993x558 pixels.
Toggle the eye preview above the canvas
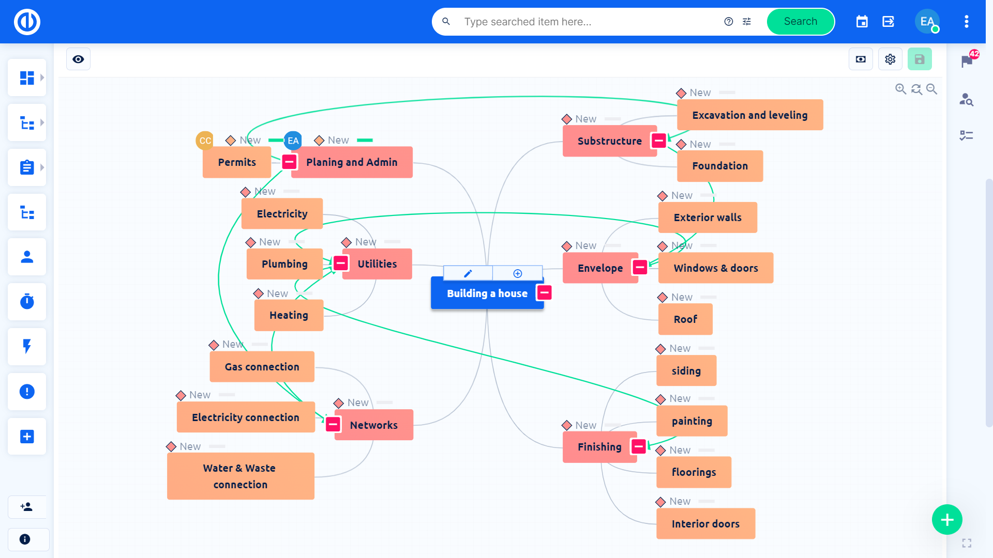coord(78,59)
